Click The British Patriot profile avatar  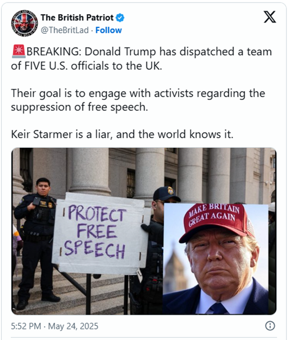24,23
